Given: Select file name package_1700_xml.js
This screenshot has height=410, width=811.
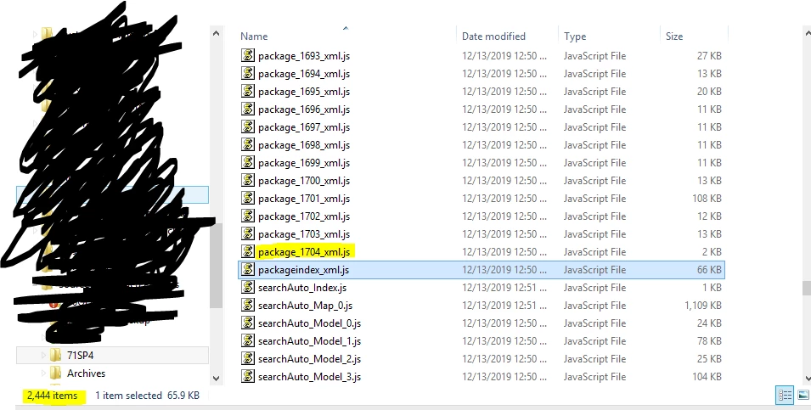Looking at the screenshot, I should (304, 181).
